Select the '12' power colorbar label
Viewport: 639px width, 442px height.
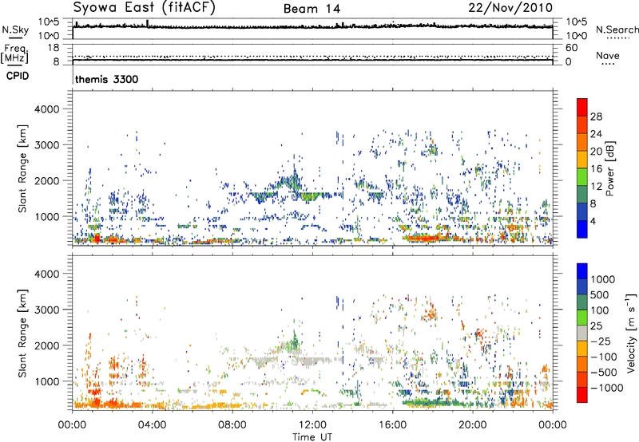point(596,187)
